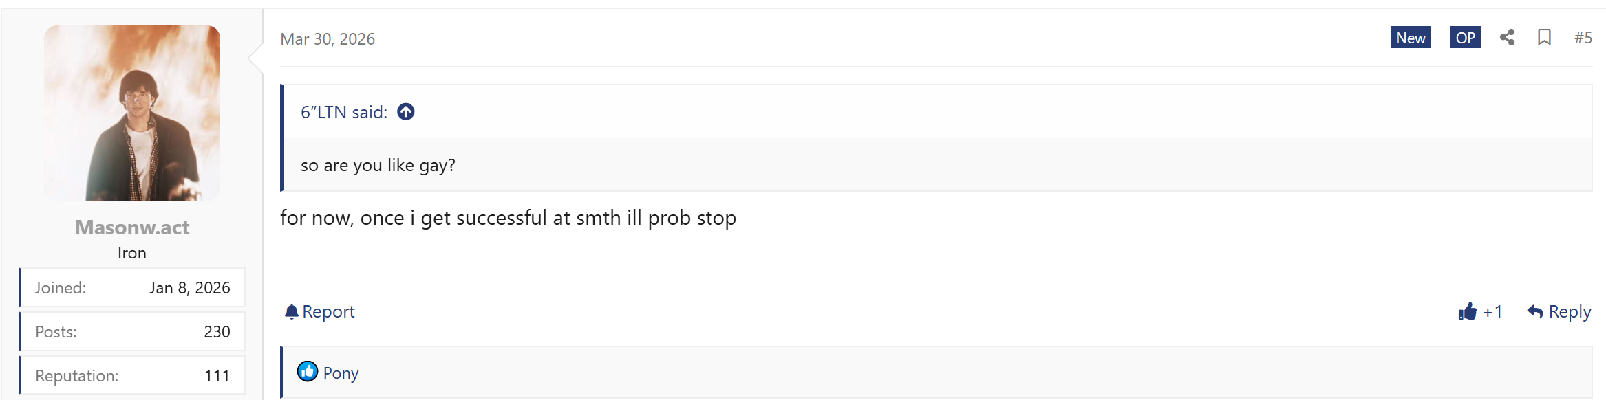Expand the quoted text "so are you like gay?"

point(378,166)
